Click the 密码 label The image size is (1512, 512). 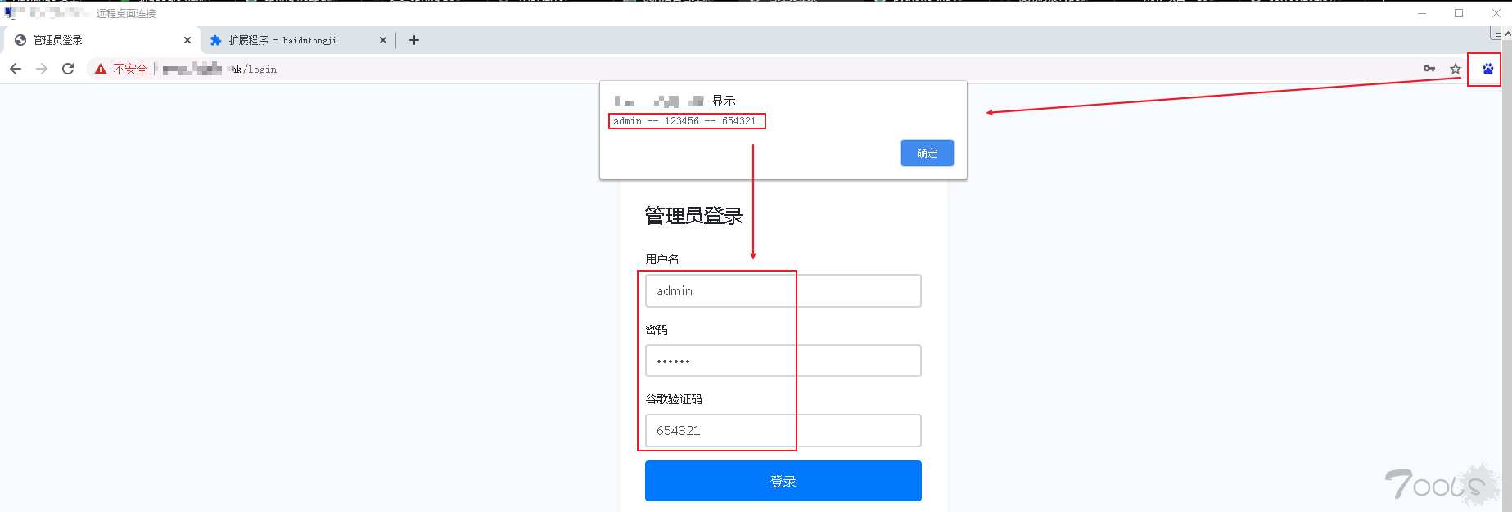pos(657,330)
